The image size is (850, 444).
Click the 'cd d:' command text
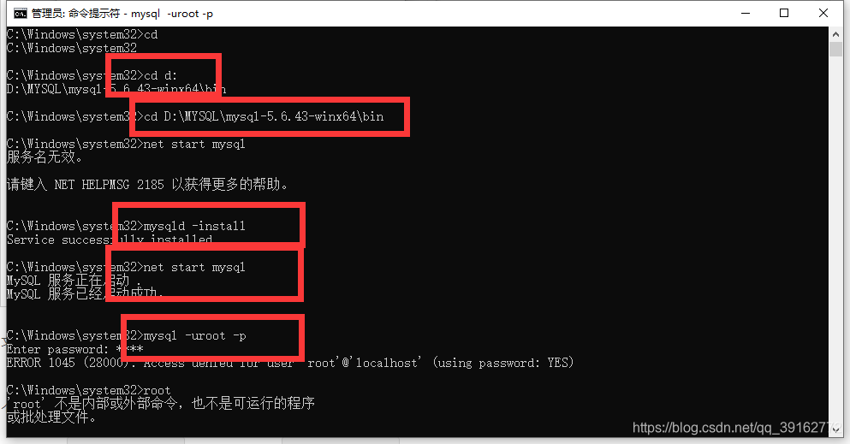pos(160,76)
